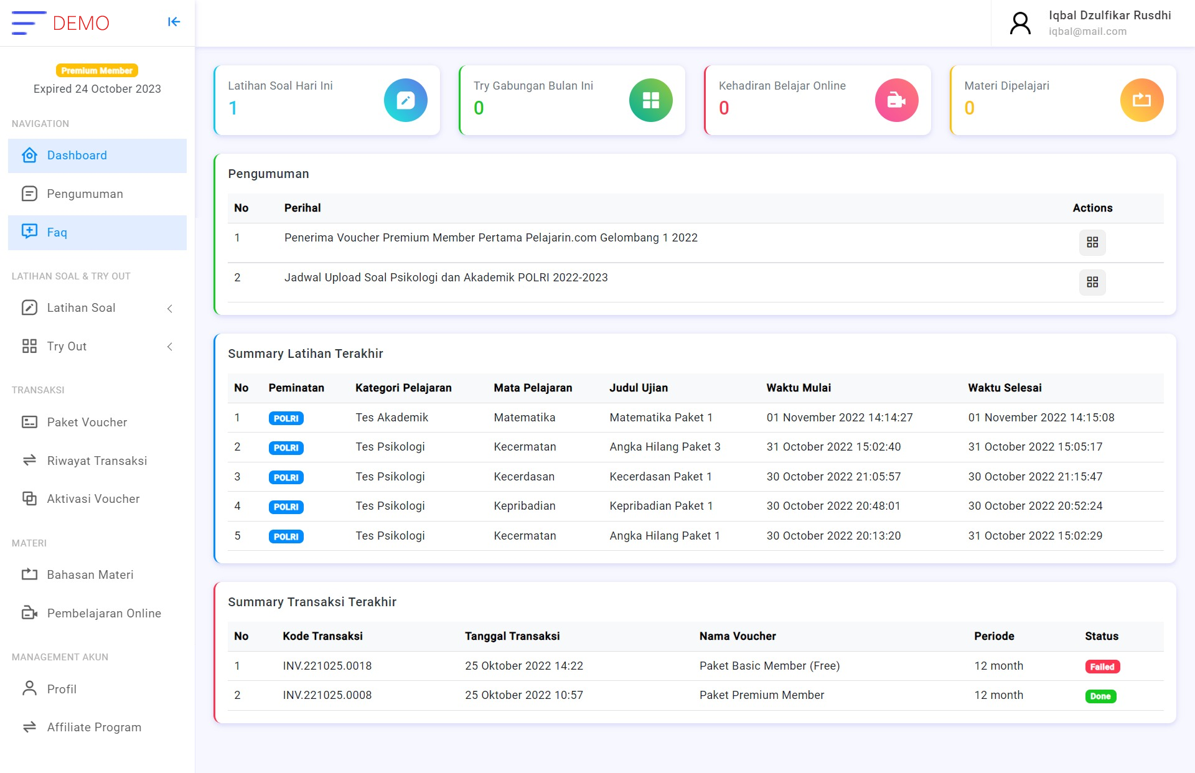This screenshot has width=1195, height=773.
Task: Open actions for Jadwal Upload Soal announcement
Action: (x=1092, y=283)
